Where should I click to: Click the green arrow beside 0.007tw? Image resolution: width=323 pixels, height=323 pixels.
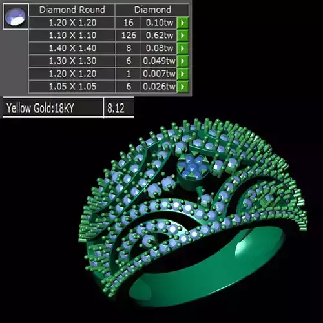[x=183, y=74]
